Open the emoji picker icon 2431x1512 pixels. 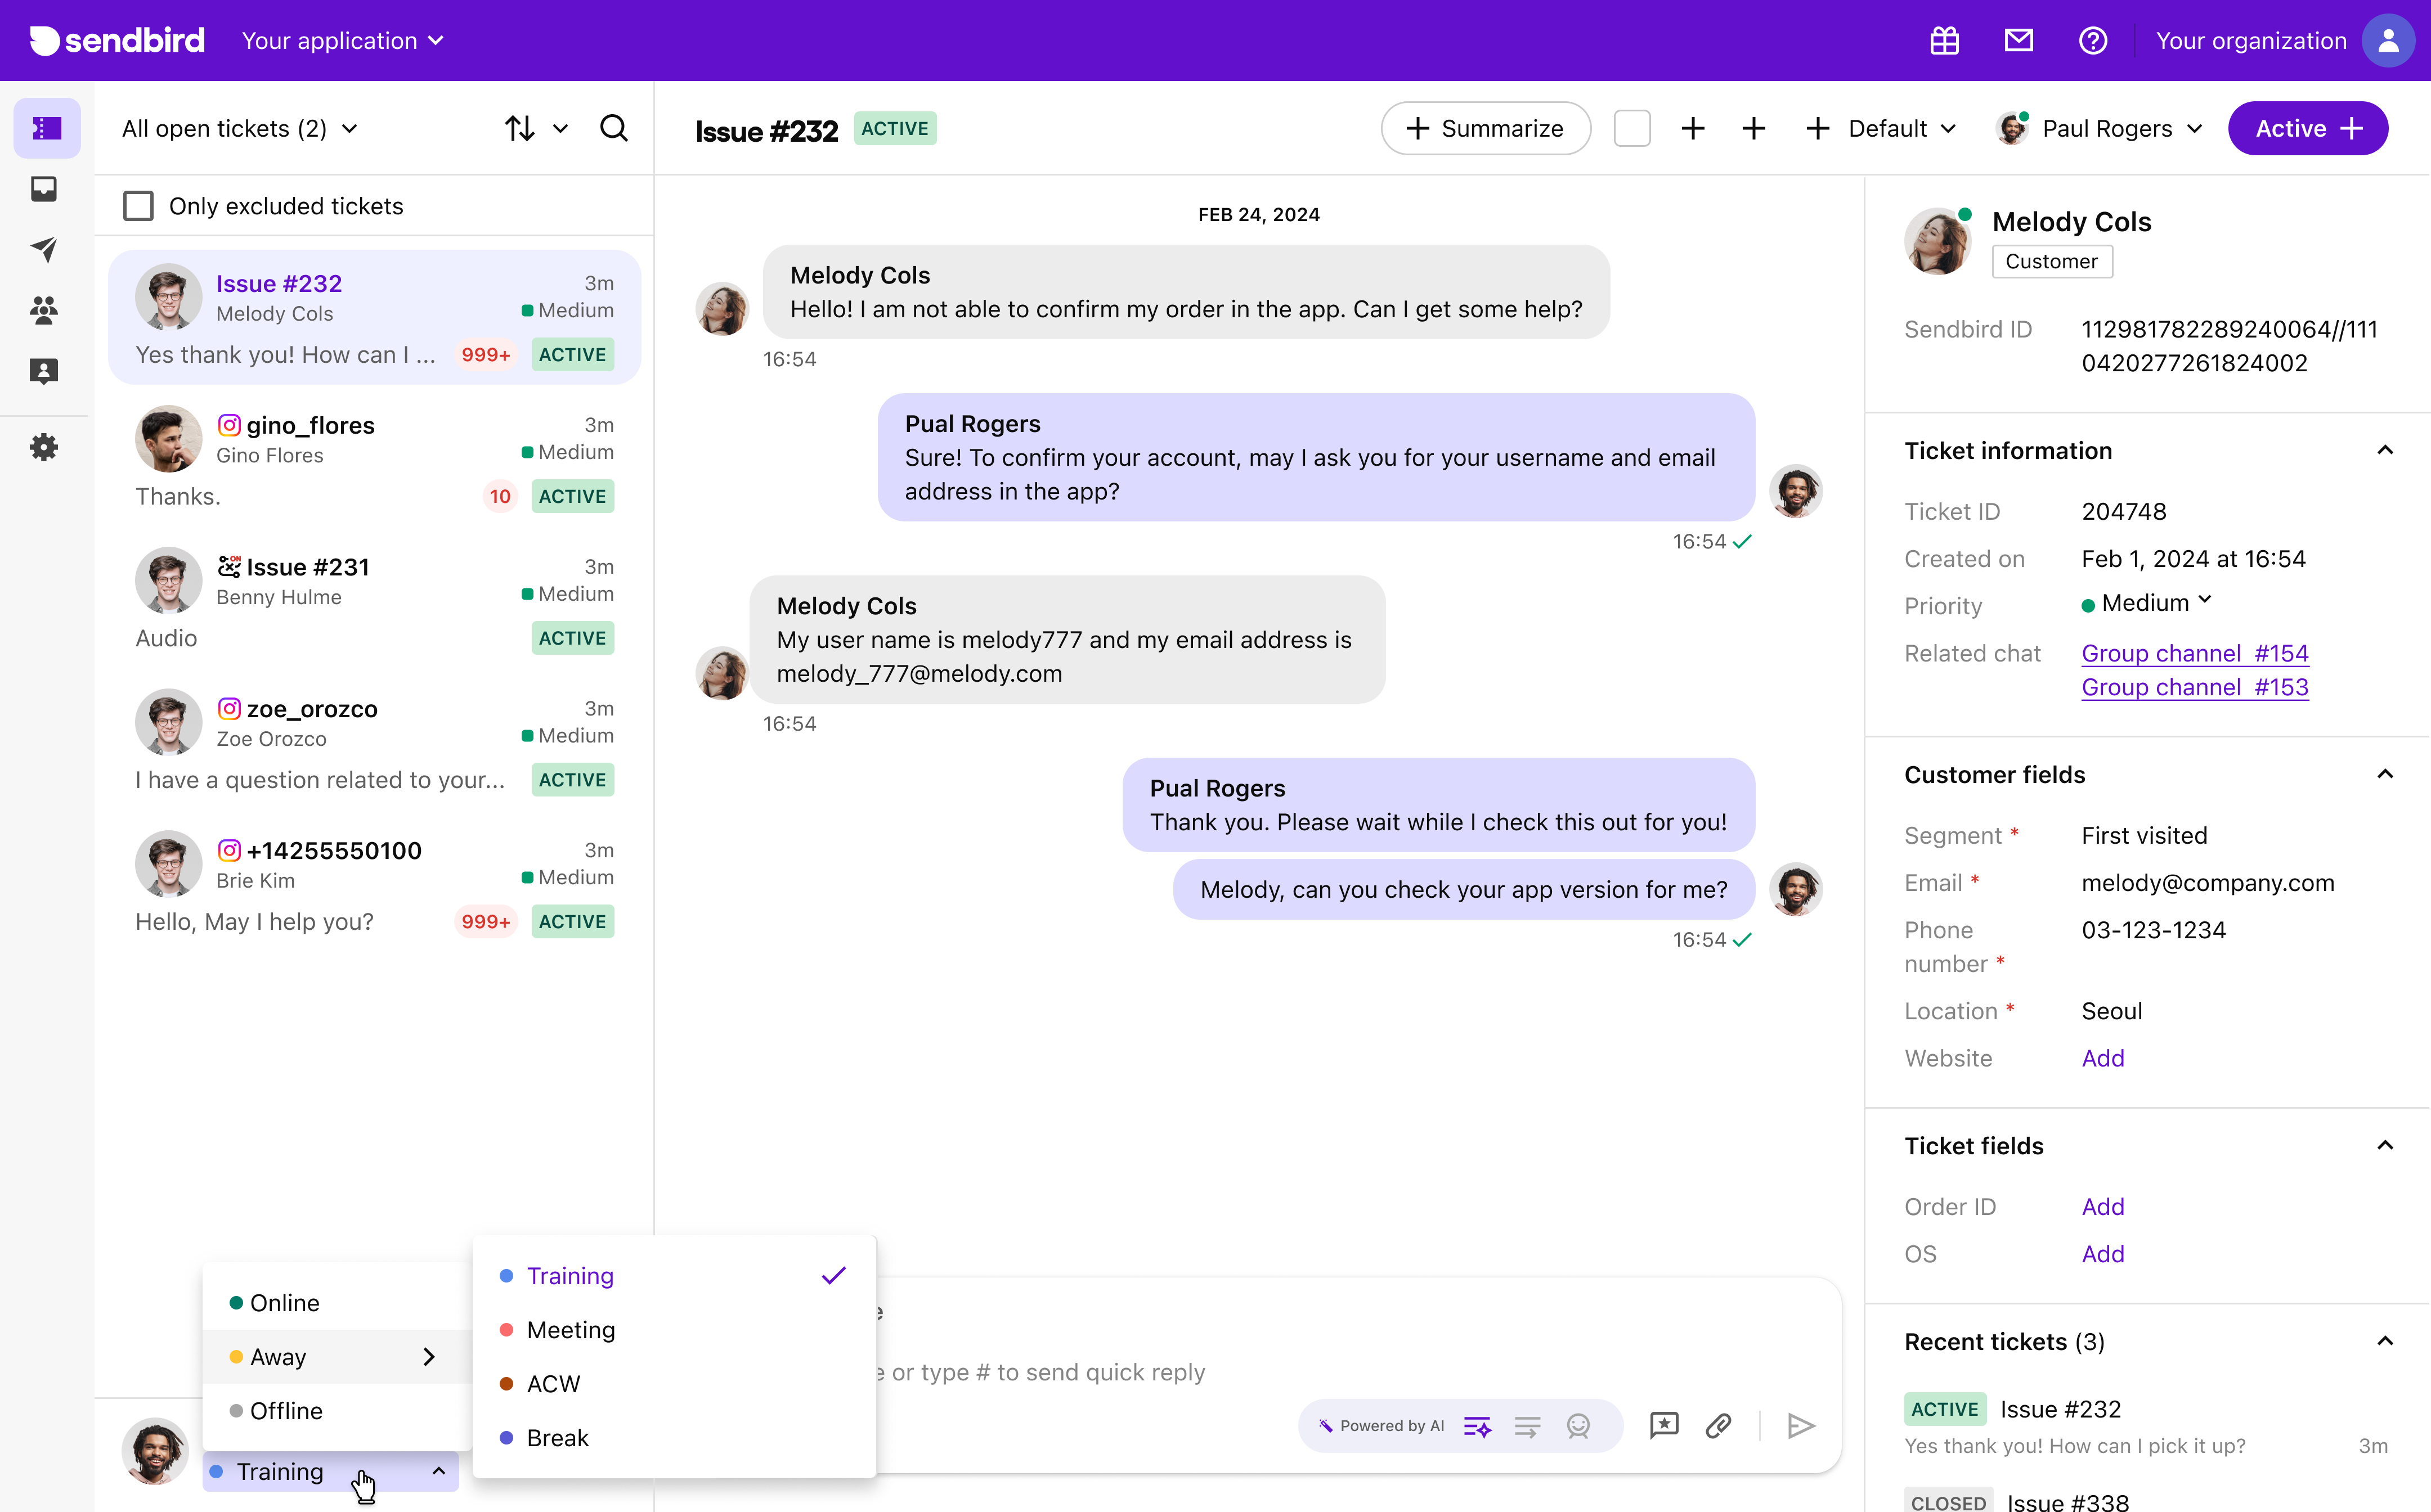[1578, 1425]
